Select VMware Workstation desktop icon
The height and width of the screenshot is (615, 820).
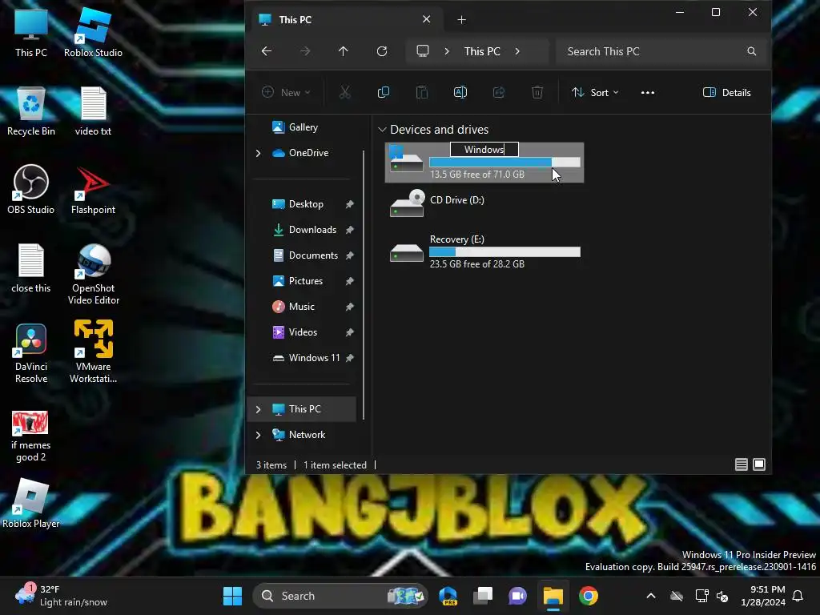[93, 352]
